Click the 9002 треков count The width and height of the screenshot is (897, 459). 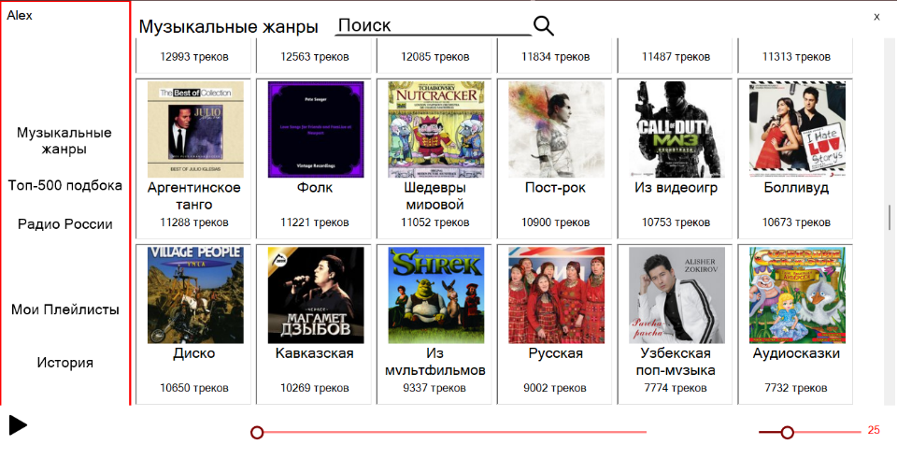555,388
